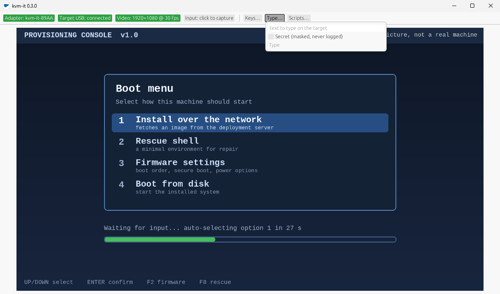Click Input: click to capture button
The image size is (500, 294).
[x=209, y=18]
